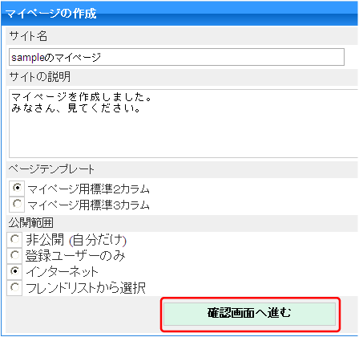Click the マイページ用標準3カラム label text
363x337 pixels.
click(88, 205)
